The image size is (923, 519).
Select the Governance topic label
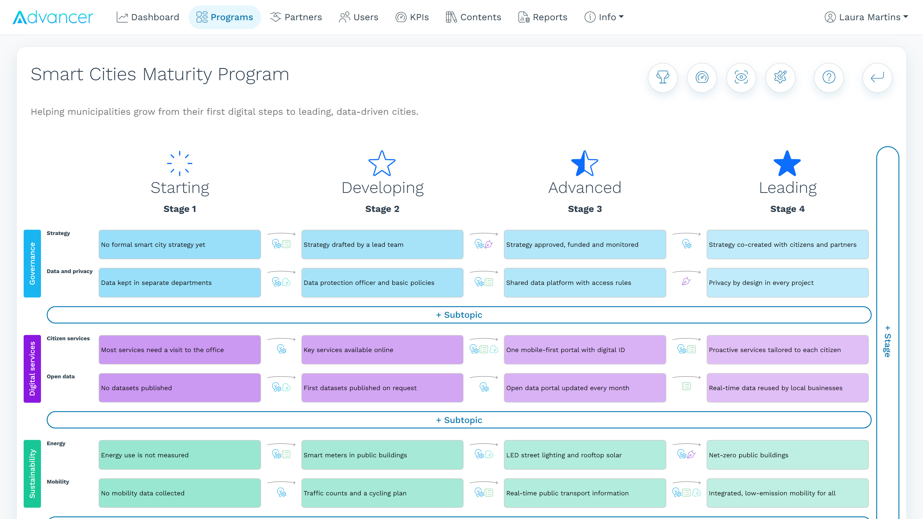[x=32, y=264]
